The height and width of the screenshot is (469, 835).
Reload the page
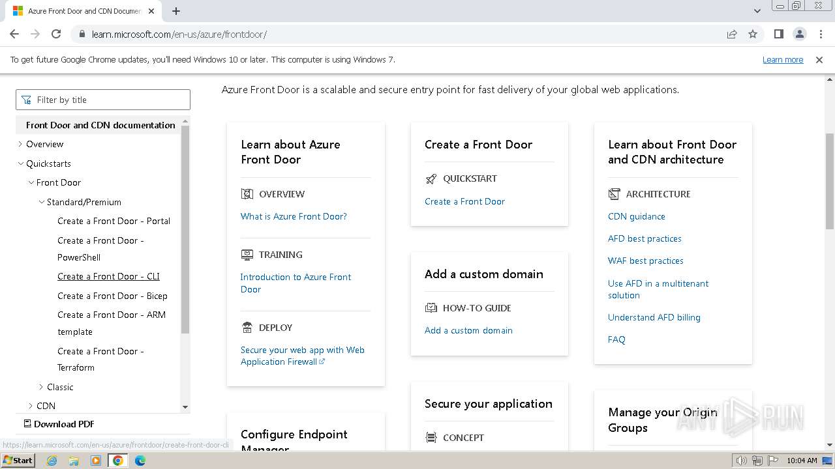tap(56, 34)
